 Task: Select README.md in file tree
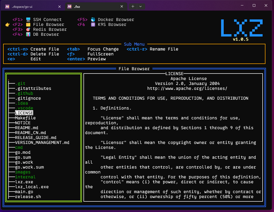[x=26, y=128]
